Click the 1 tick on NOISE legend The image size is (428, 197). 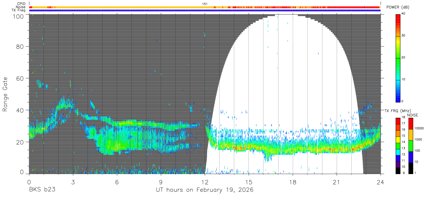[x=415, y=173]
